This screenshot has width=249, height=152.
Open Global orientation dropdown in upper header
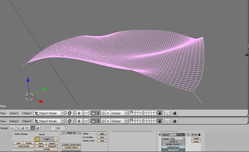(119, 113)
